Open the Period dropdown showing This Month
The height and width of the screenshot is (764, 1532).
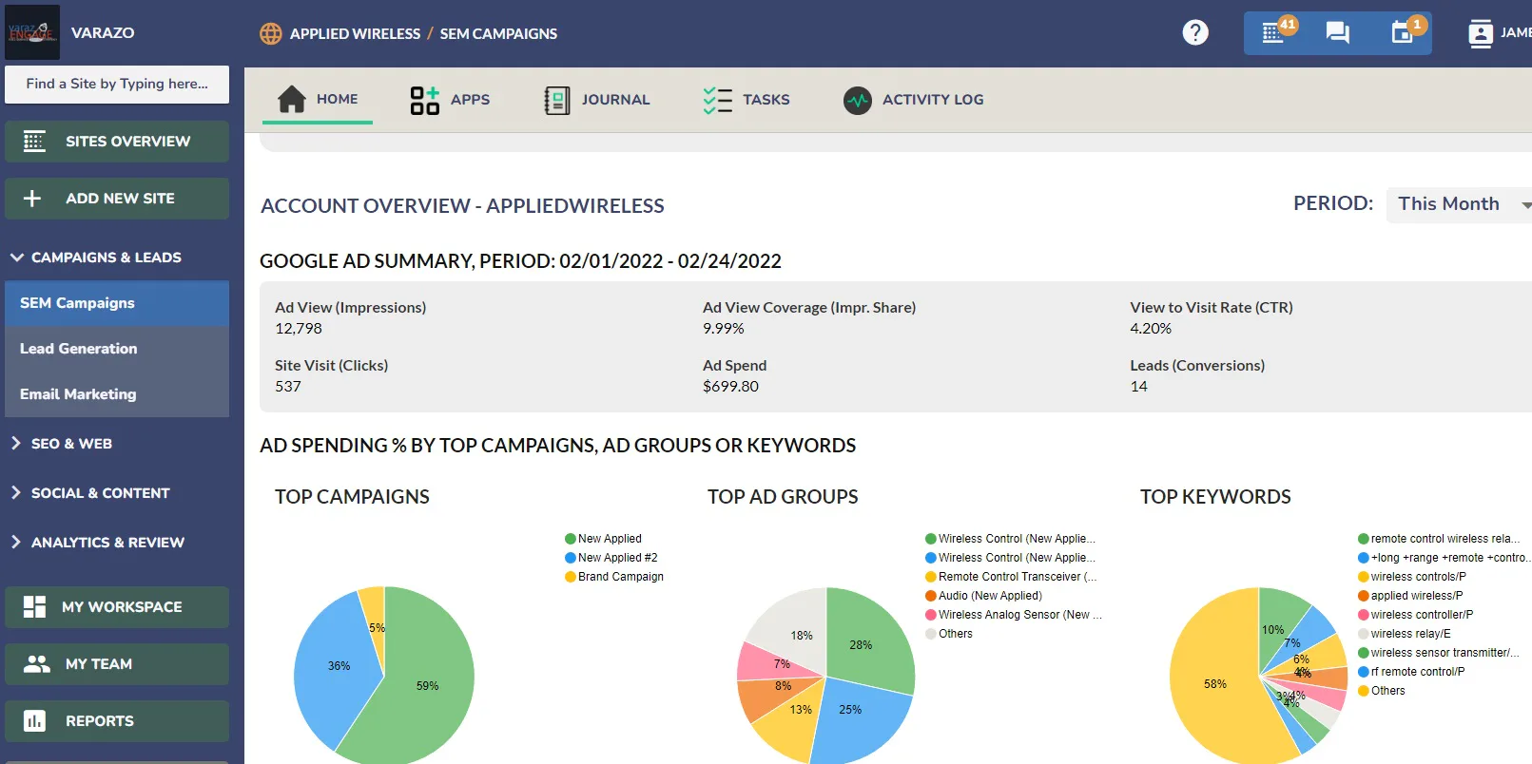click(x=1459, y=204)
